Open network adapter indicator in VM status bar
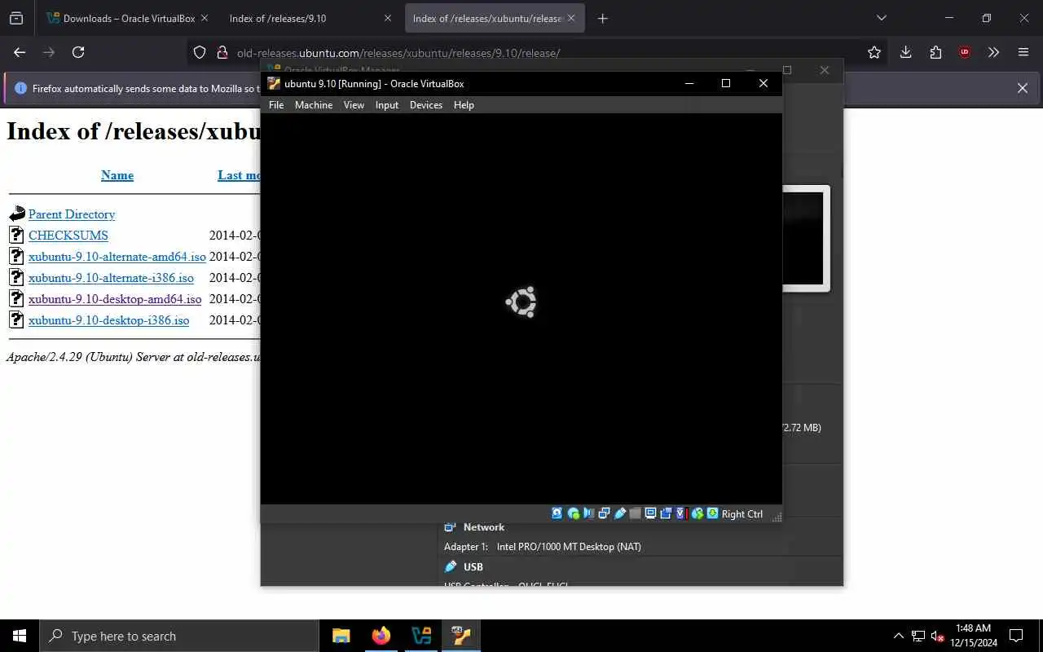1043x652 pixels. pyautogui.click(x=604, y=513)
